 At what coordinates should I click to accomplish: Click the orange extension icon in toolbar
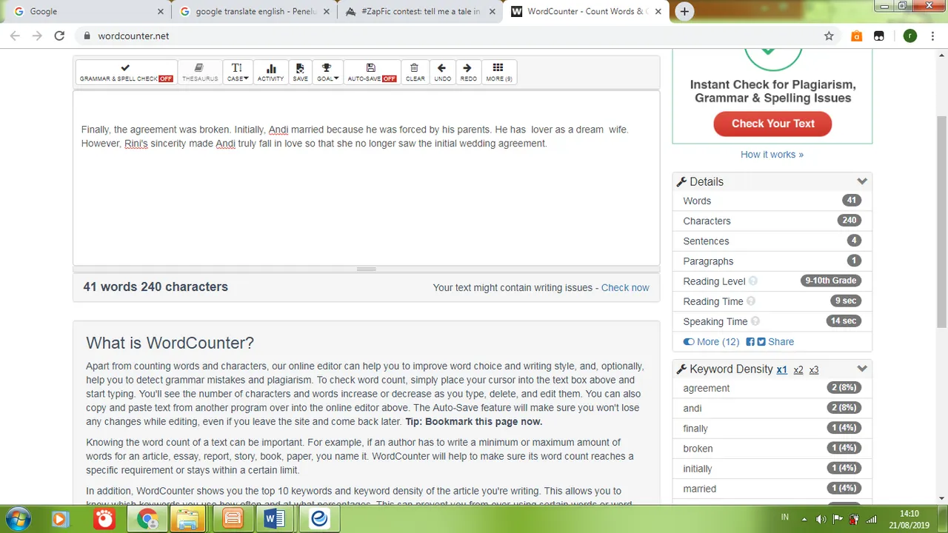pos(856,36)
